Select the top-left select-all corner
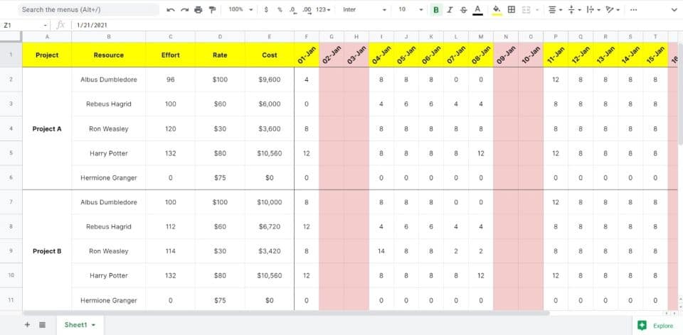The width and height of the screenshot is (683, 335). click(11, 37)
